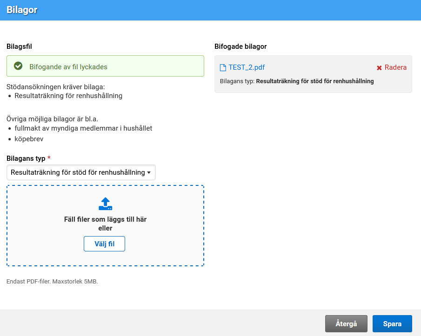
Task: Click the Bilagor header title
Action: tap(22, 10)
